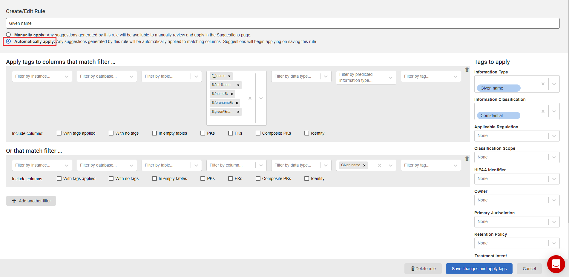Enable 'In empty tables' in second filter
The image size is (569, 277).
pyautogui.click(x=154, y=178)
